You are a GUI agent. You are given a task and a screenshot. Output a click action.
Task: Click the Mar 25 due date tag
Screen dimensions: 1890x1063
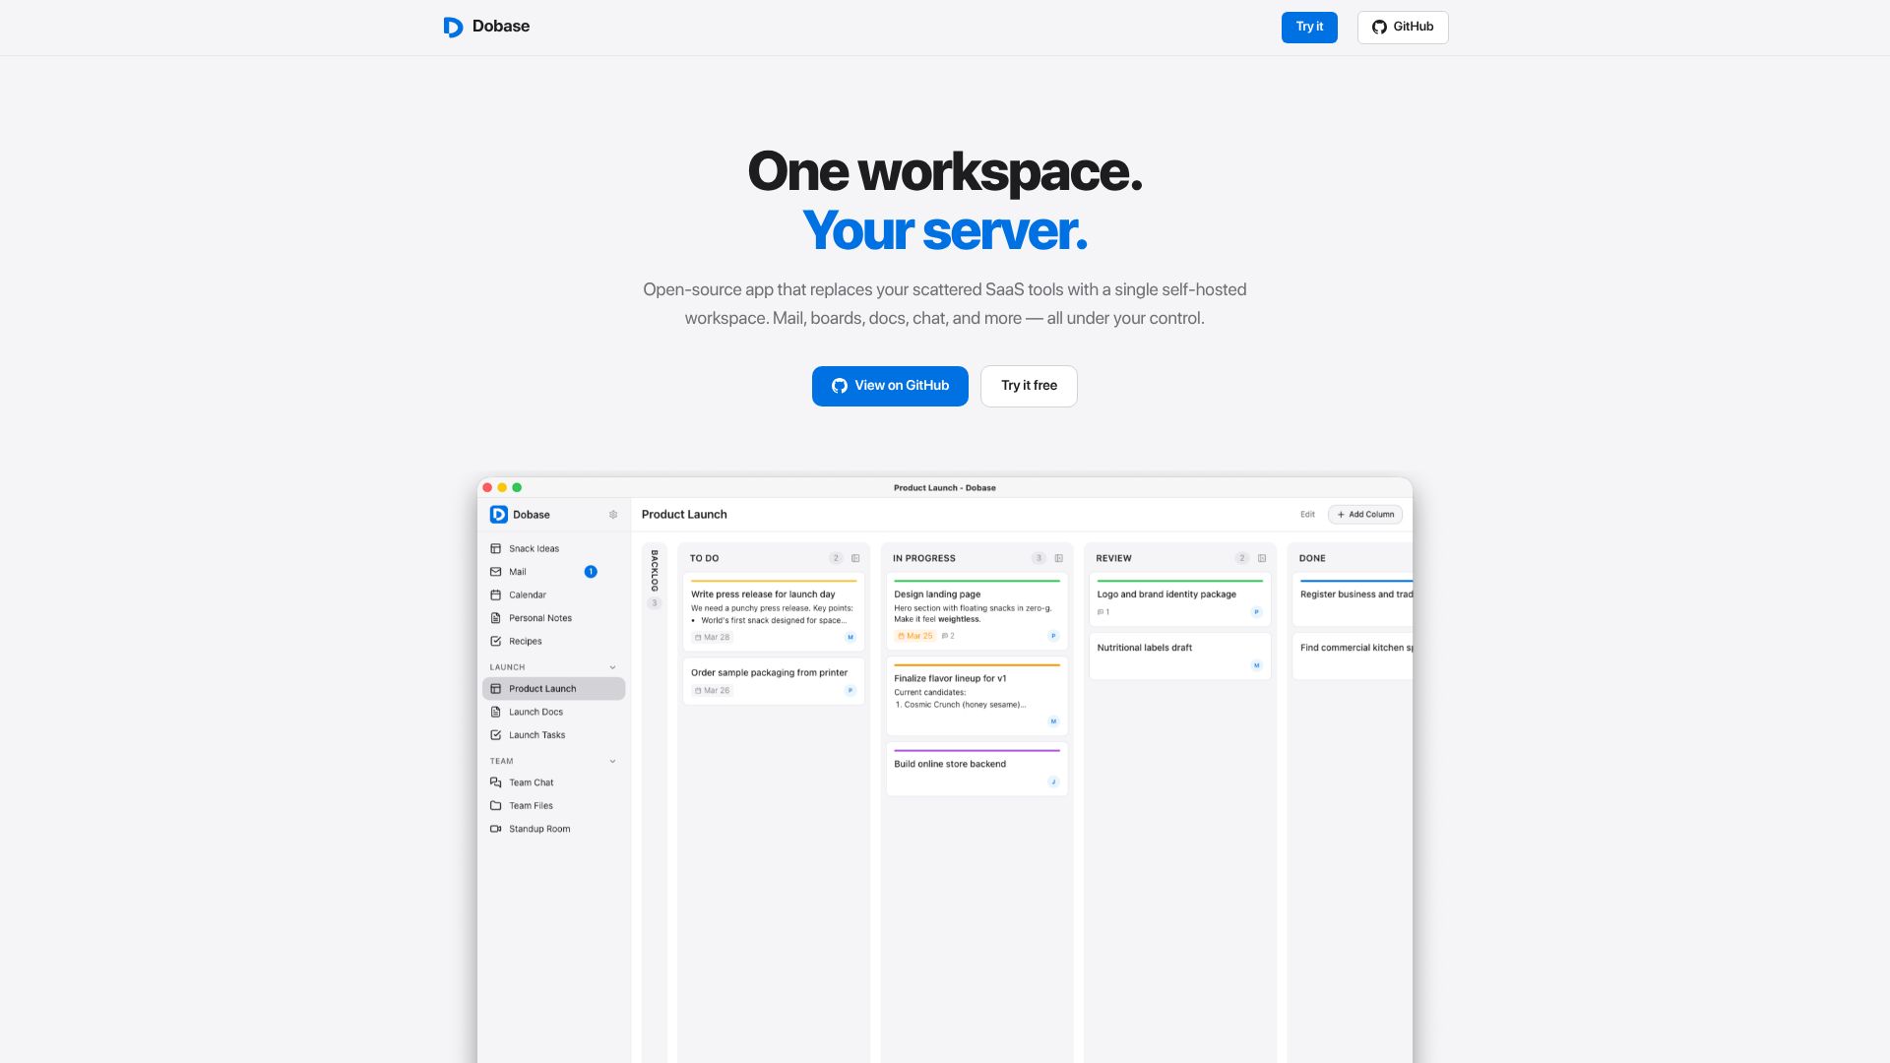click(x=915, y=636)
